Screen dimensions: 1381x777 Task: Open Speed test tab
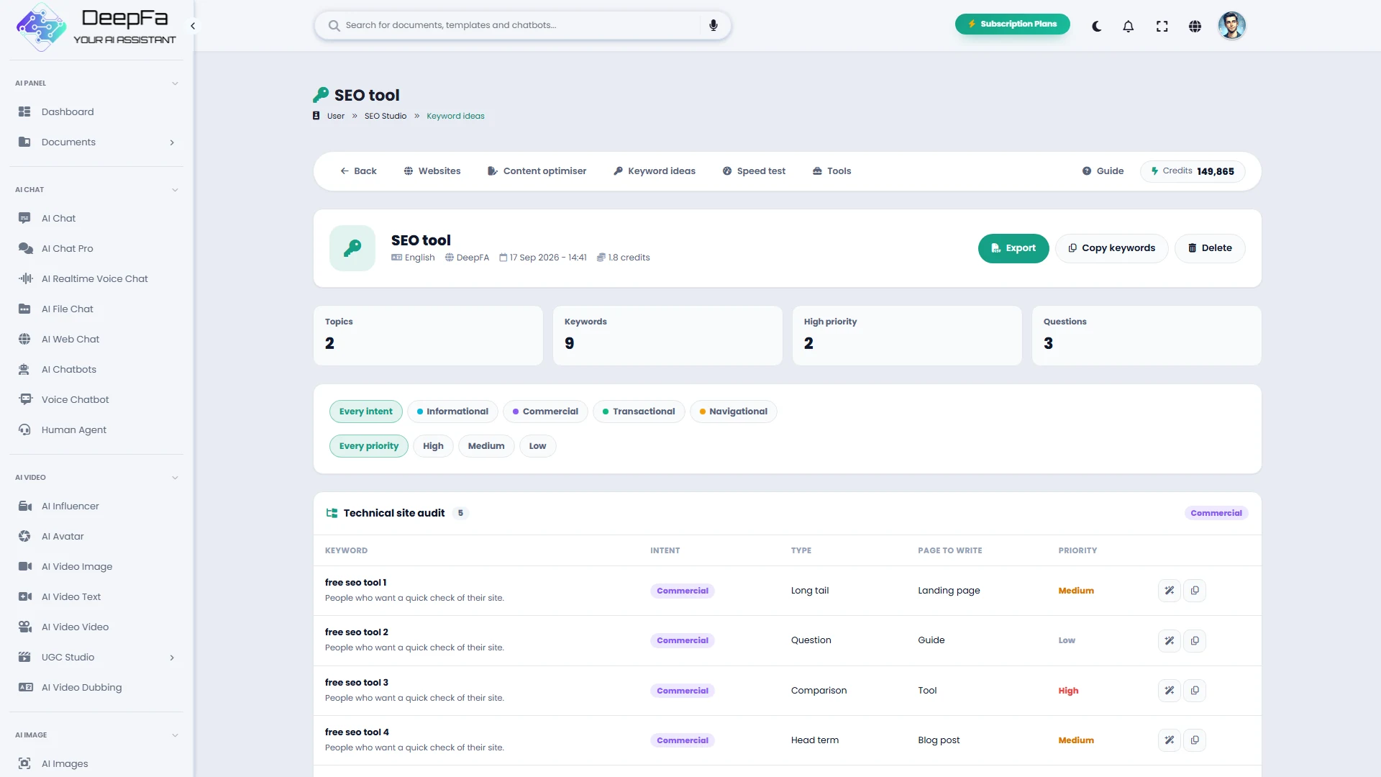pyautogui.click(x=754, y=171)
